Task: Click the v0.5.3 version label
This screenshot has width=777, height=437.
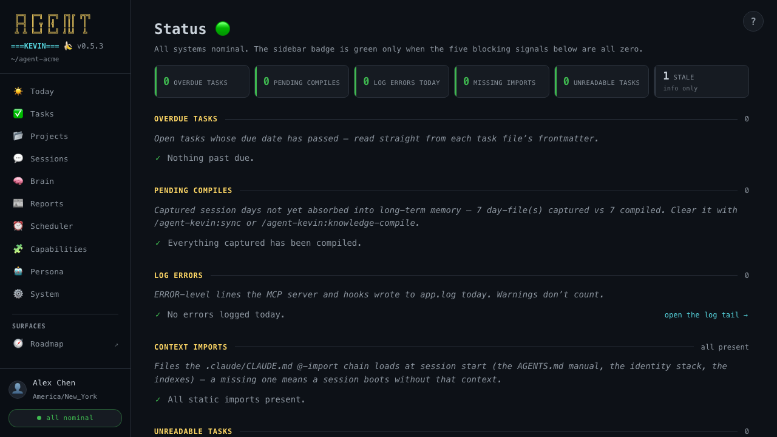Action: click(90, 46)
